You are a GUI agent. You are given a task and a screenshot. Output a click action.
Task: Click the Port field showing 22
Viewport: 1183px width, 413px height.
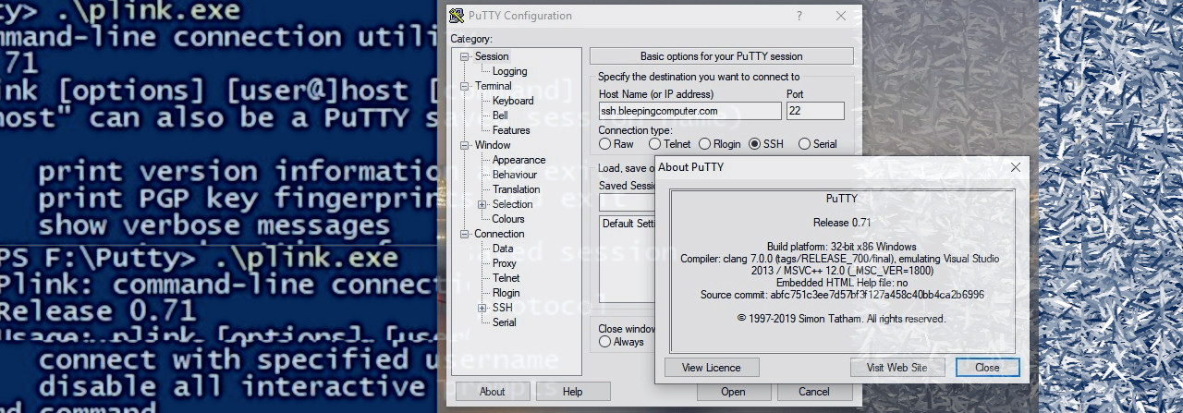coord(815,111)
